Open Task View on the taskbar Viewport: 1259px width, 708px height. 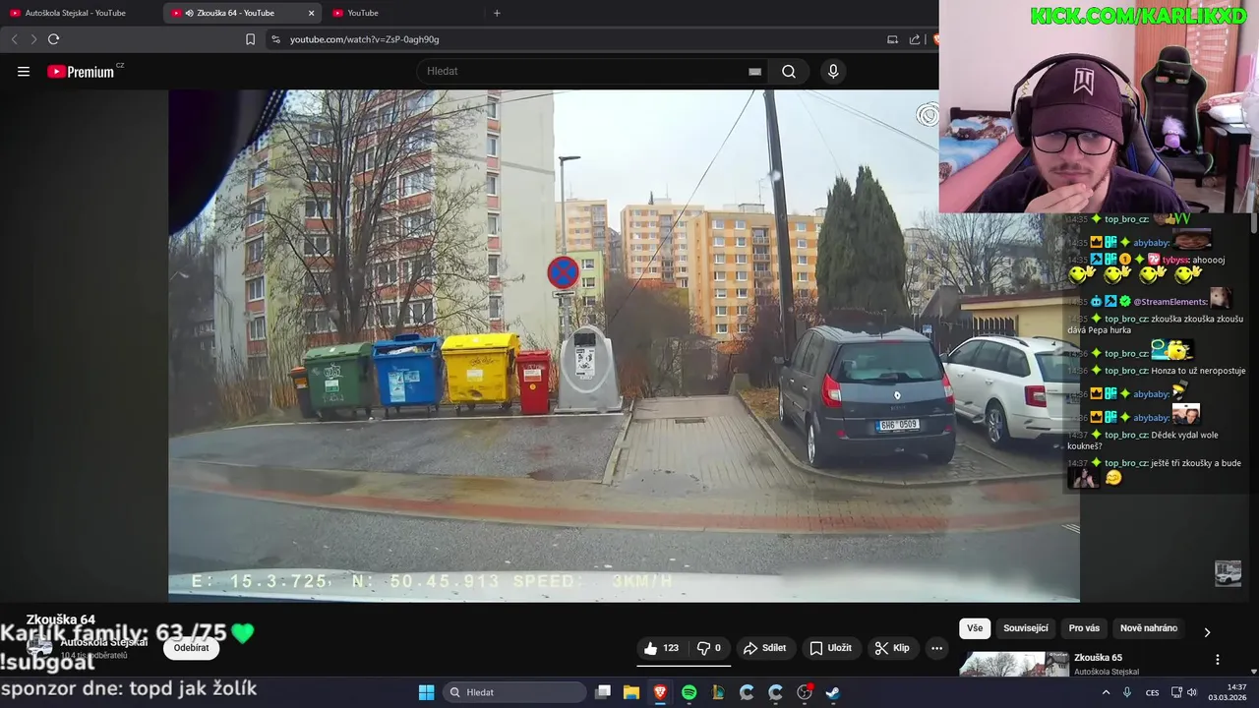click(603, 692)
